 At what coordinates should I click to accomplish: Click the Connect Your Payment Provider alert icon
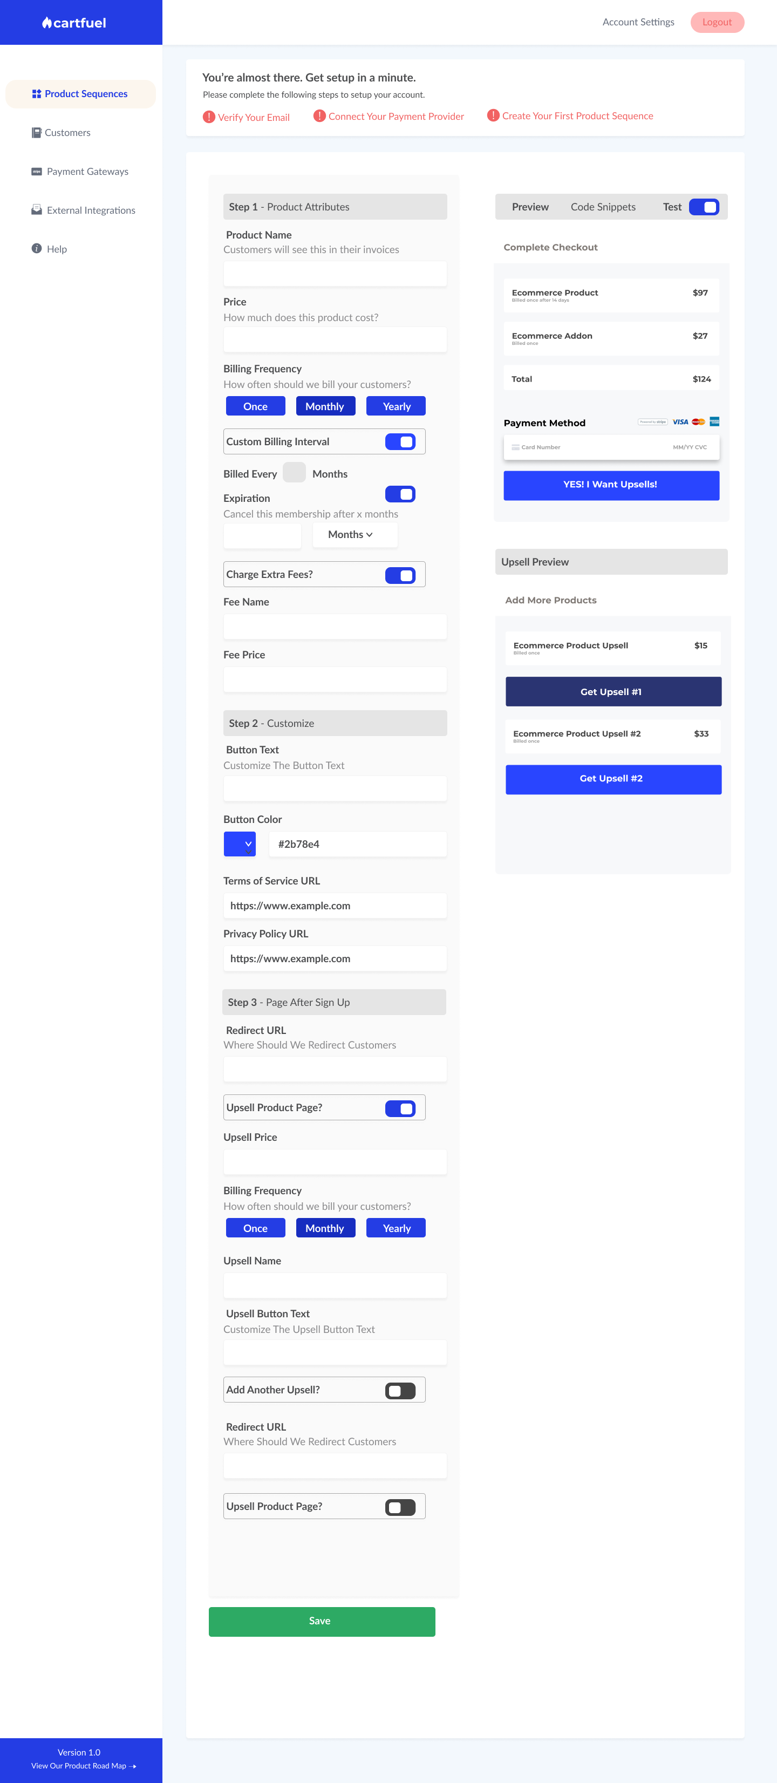(319, 115)
